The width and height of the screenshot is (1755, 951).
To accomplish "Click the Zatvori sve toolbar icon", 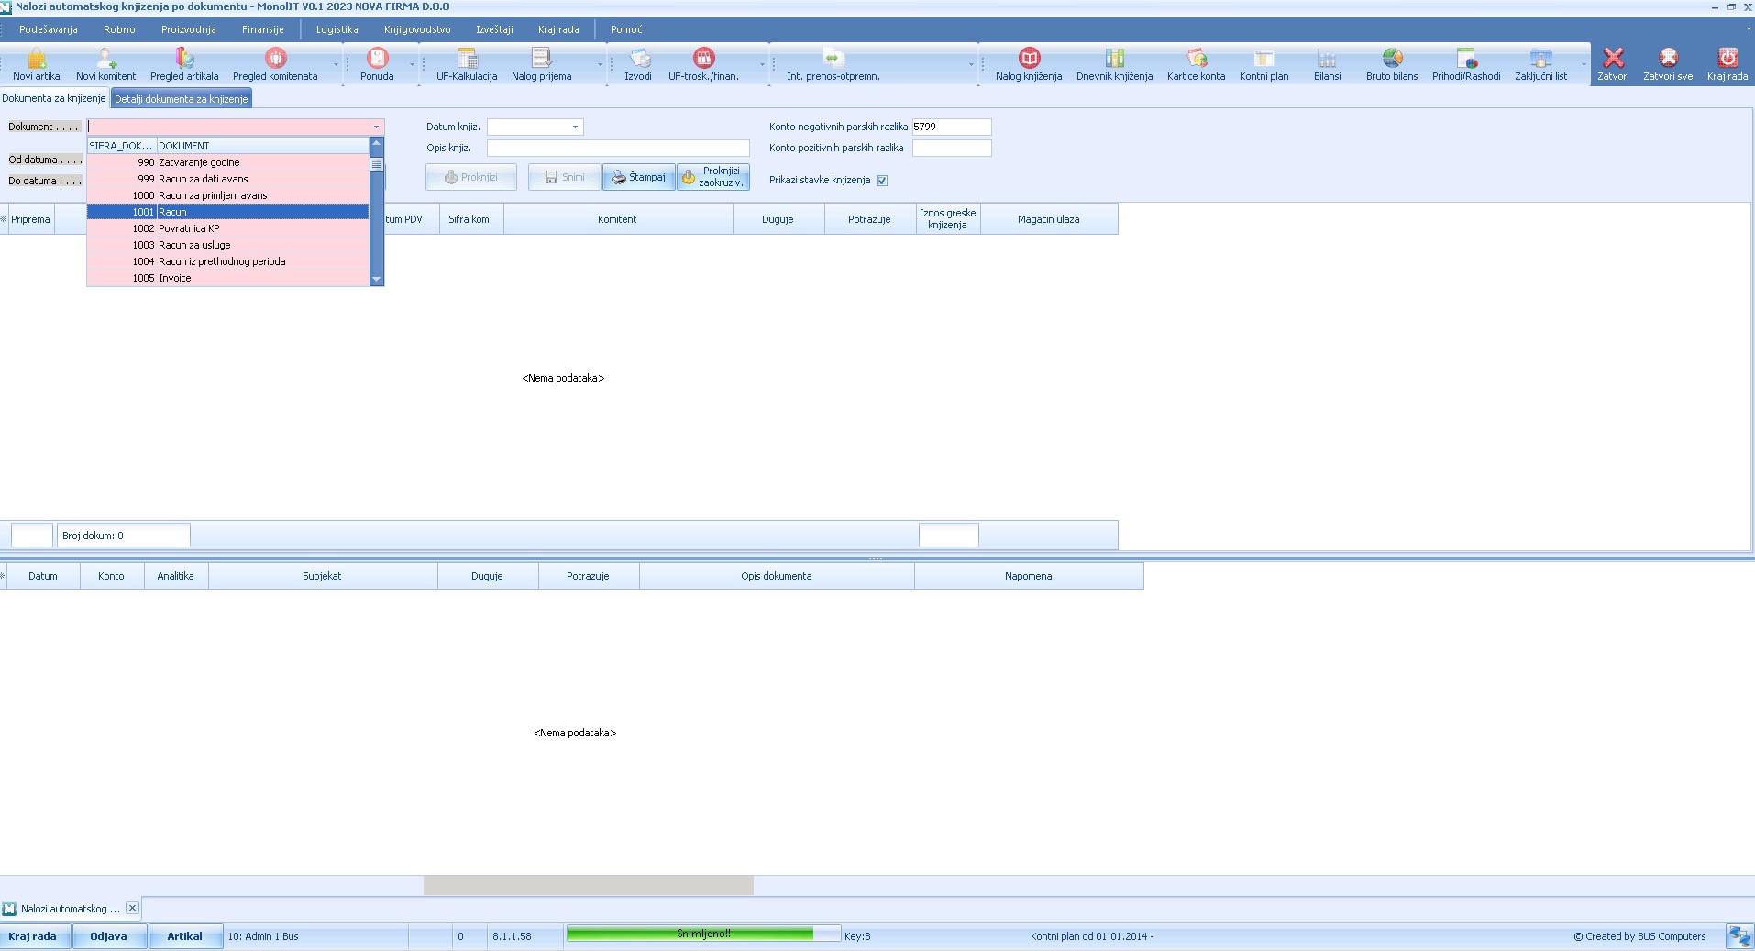I will 1668,64.
